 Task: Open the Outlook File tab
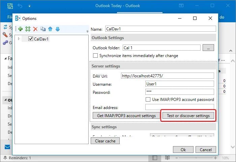pyautogui.click(x=10, y=17)
